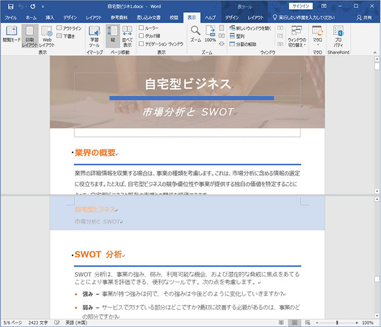
Task: Save the document with the floppy icon
Action: (x=10, y=7)
